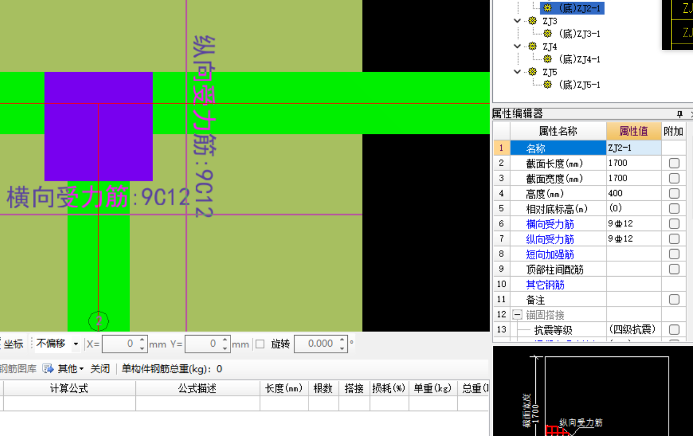Enable the 旋转 rotation checkbox
The image size is (693, 436).
(x=260, y=344)
